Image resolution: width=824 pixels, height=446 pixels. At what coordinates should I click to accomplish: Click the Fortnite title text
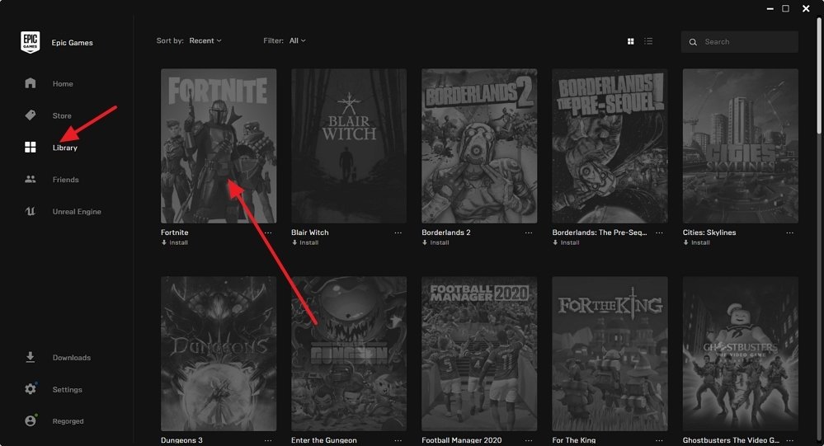(175, 232)
